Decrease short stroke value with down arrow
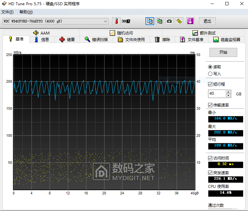Image resolution: width=248 pixels, height=211 pixels. (228, 95)
